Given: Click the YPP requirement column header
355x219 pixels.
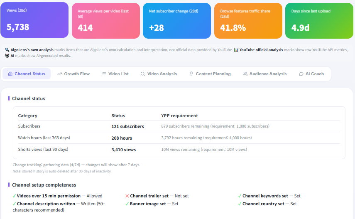Looking at the screenshot, I should point(179,116).
